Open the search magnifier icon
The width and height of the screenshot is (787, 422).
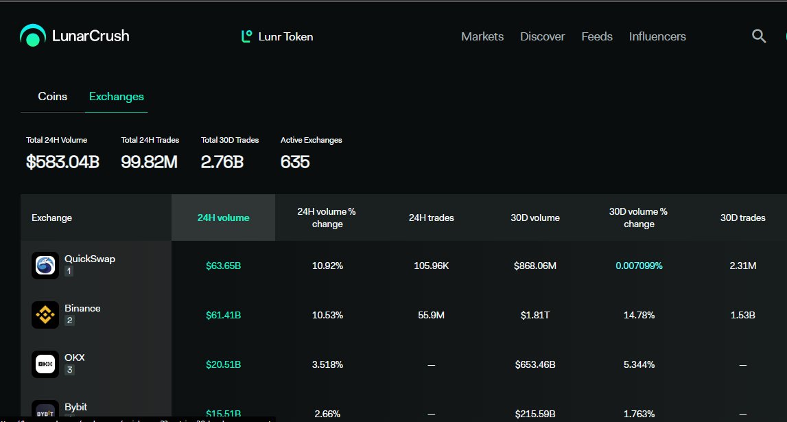[x=759, y=36]
